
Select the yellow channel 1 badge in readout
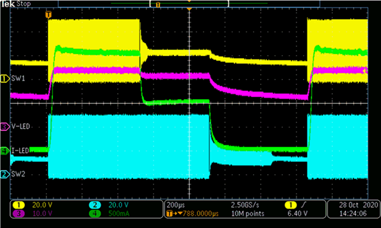18,205
